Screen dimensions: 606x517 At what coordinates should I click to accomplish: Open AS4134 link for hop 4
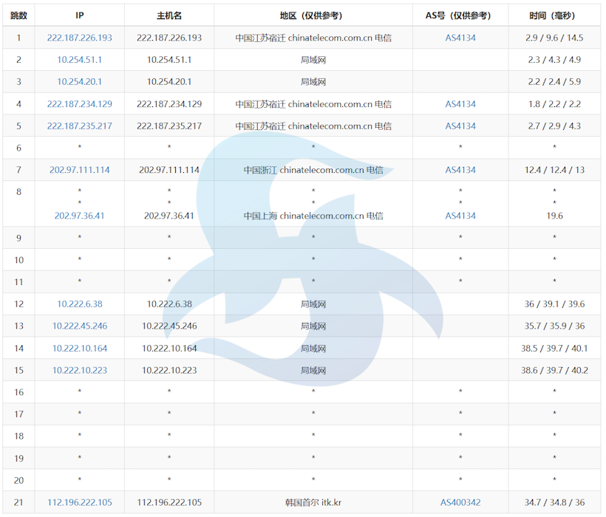(459, 104)
